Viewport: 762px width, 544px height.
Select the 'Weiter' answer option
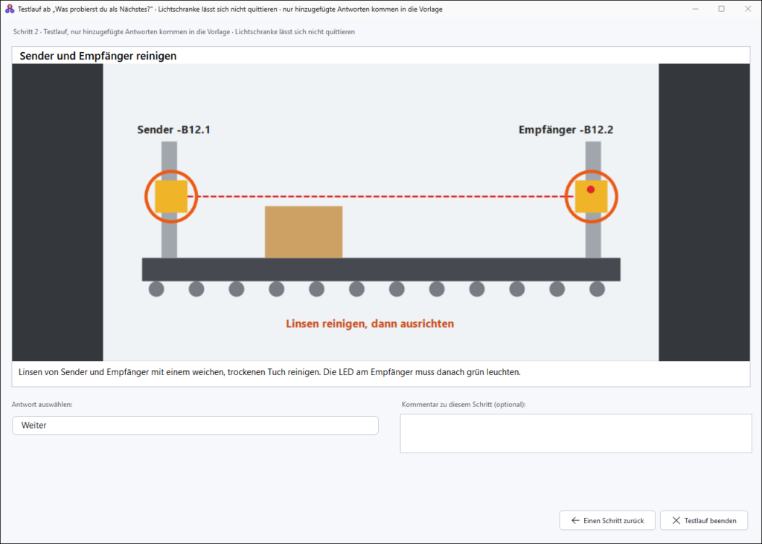coord(195,426)
